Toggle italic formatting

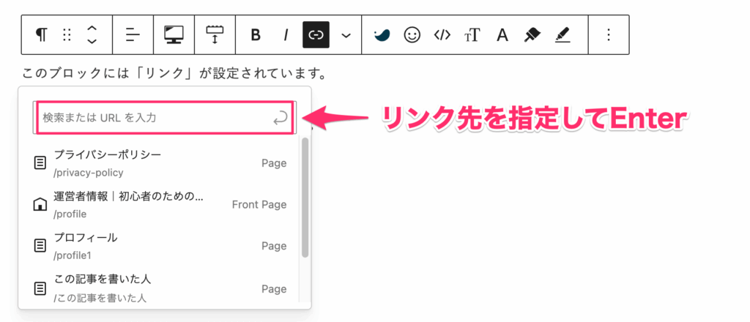coord(286,35)
